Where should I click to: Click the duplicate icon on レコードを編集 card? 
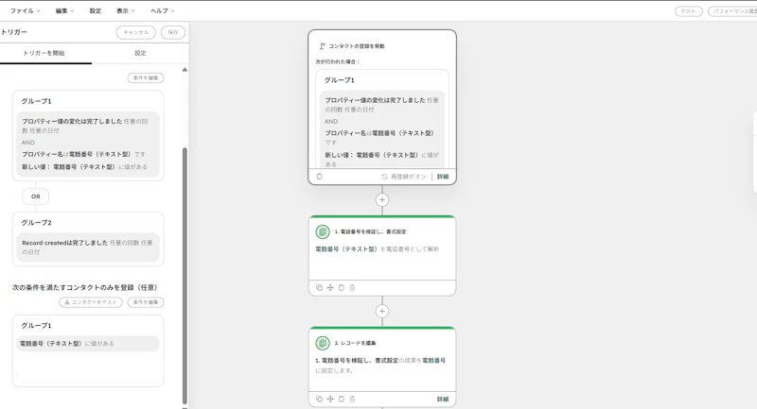pos(319,399)
